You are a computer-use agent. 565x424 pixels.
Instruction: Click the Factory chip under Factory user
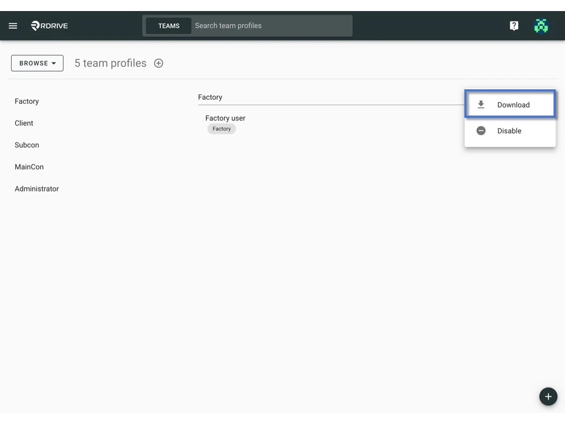coord(221,129)
